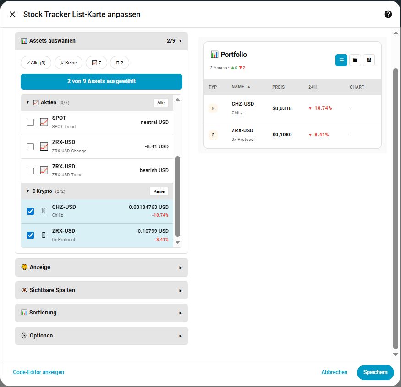Click the ZRX-USD Change chart icon

pos(44,146)
